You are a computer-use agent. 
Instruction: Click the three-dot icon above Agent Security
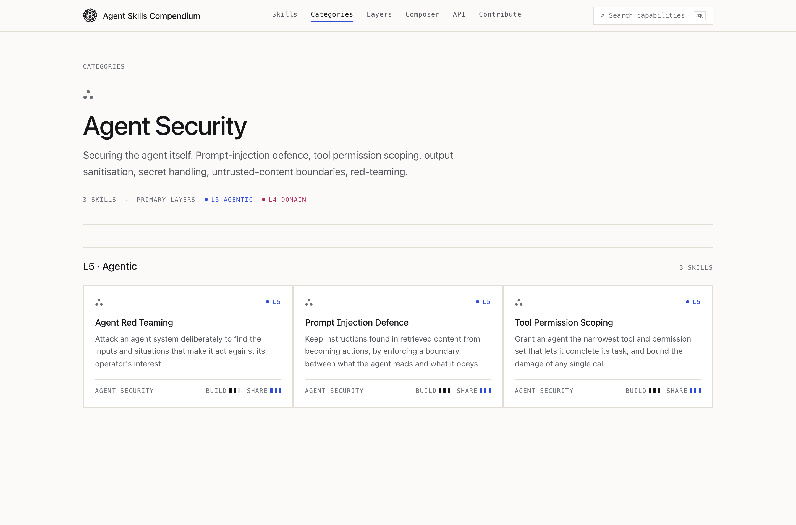click(x=88, y=95)
